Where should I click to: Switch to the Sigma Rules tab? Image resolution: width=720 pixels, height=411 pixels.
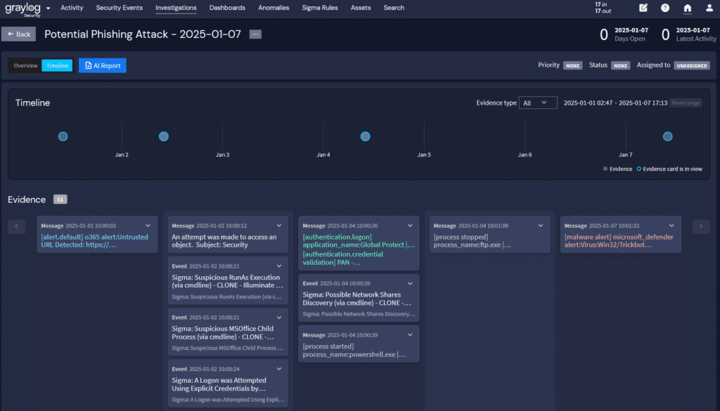(320, 8)
